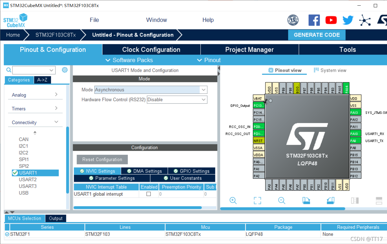Select the NRST pin on the chip

(259, 141)
